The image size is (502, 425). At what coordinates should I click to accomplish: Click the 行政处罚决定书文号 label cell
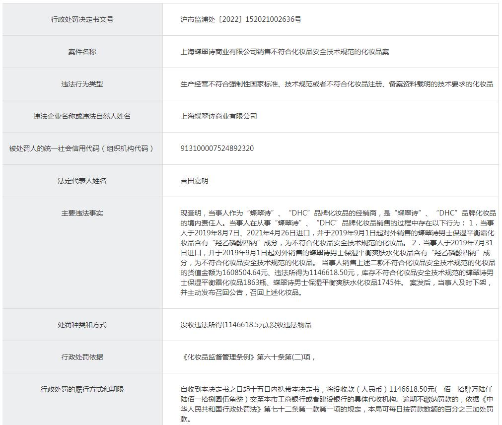(82, 19)
